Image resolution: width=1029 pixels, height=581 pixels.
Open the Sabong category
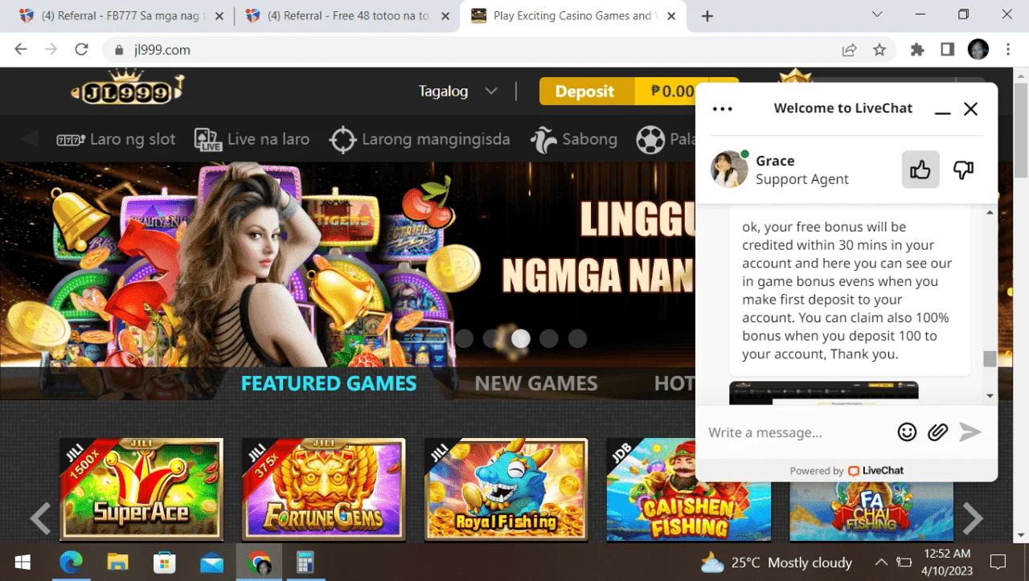pyautogui.click(x=574, y=139)
